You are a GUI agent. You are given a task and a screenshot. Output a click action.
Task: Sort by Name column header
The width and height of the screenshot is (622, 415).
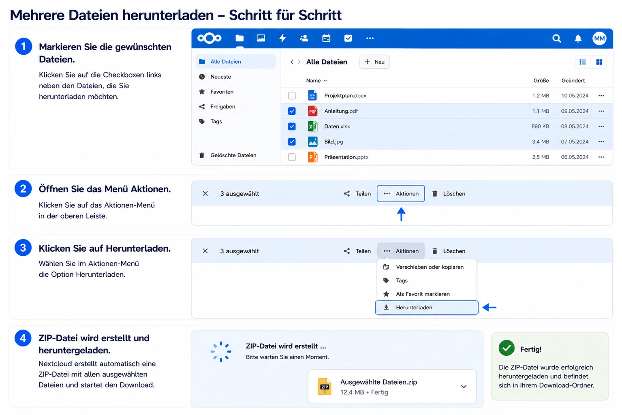pos(316,81)
